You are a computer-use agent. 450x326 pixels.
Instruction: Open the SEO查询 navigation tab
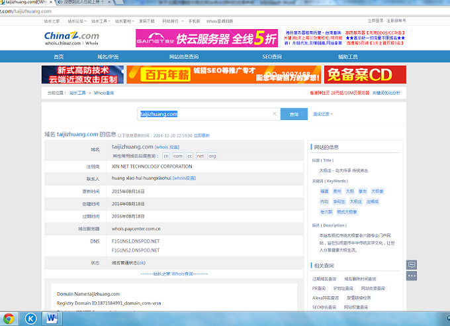coord(271,57)
